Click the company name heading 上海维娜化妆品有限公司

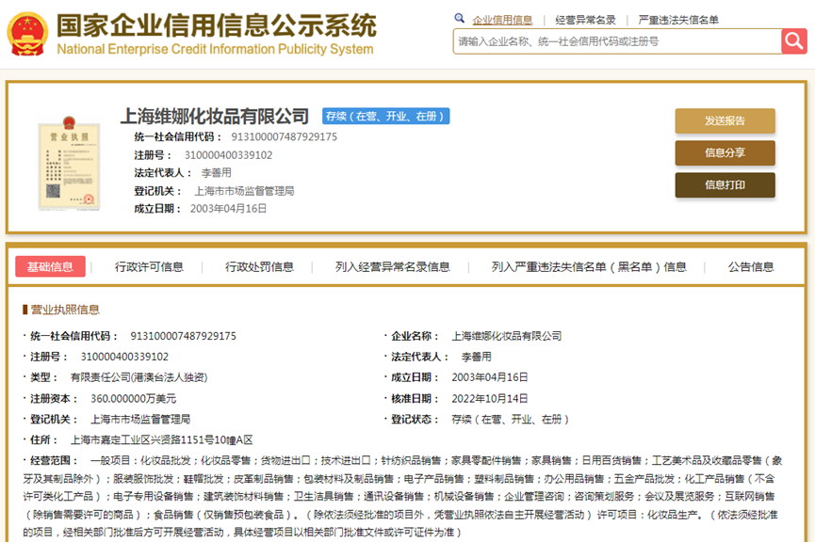tap(214, 117)
